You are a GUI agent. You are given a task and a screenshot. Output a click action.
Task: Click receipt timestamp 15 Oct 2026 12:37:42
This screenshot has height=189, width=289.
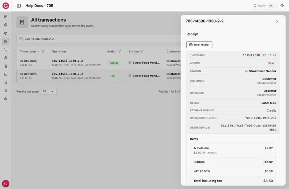click(259, 55)
